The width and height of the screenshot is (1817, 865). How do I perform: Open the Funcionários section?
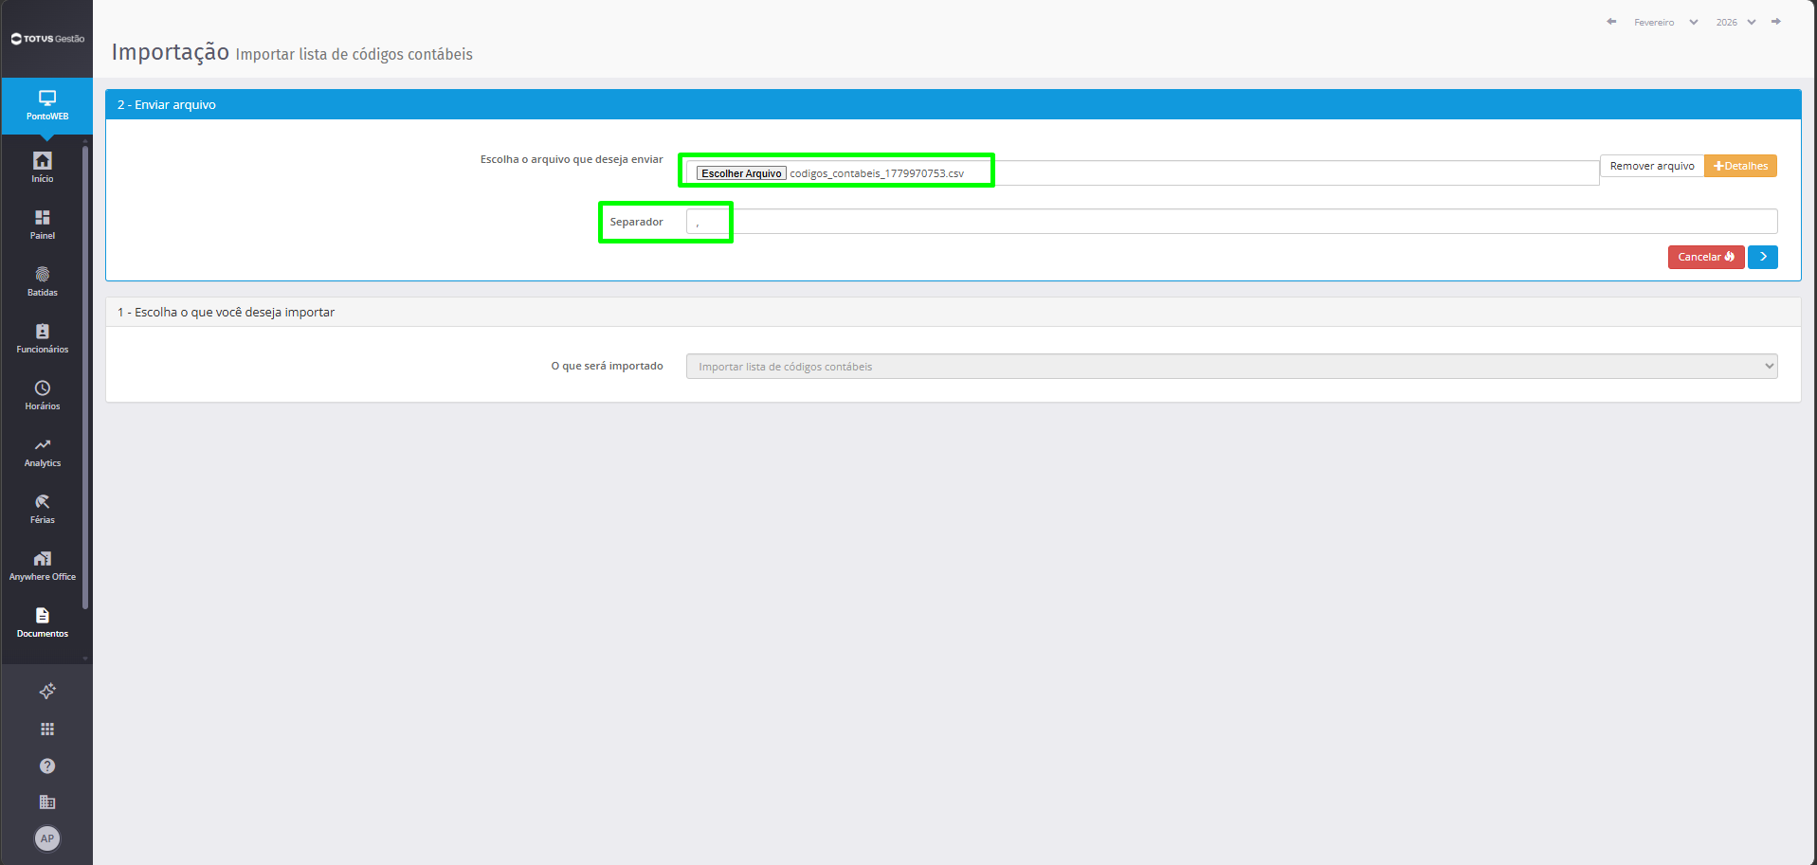coord(43,338)
